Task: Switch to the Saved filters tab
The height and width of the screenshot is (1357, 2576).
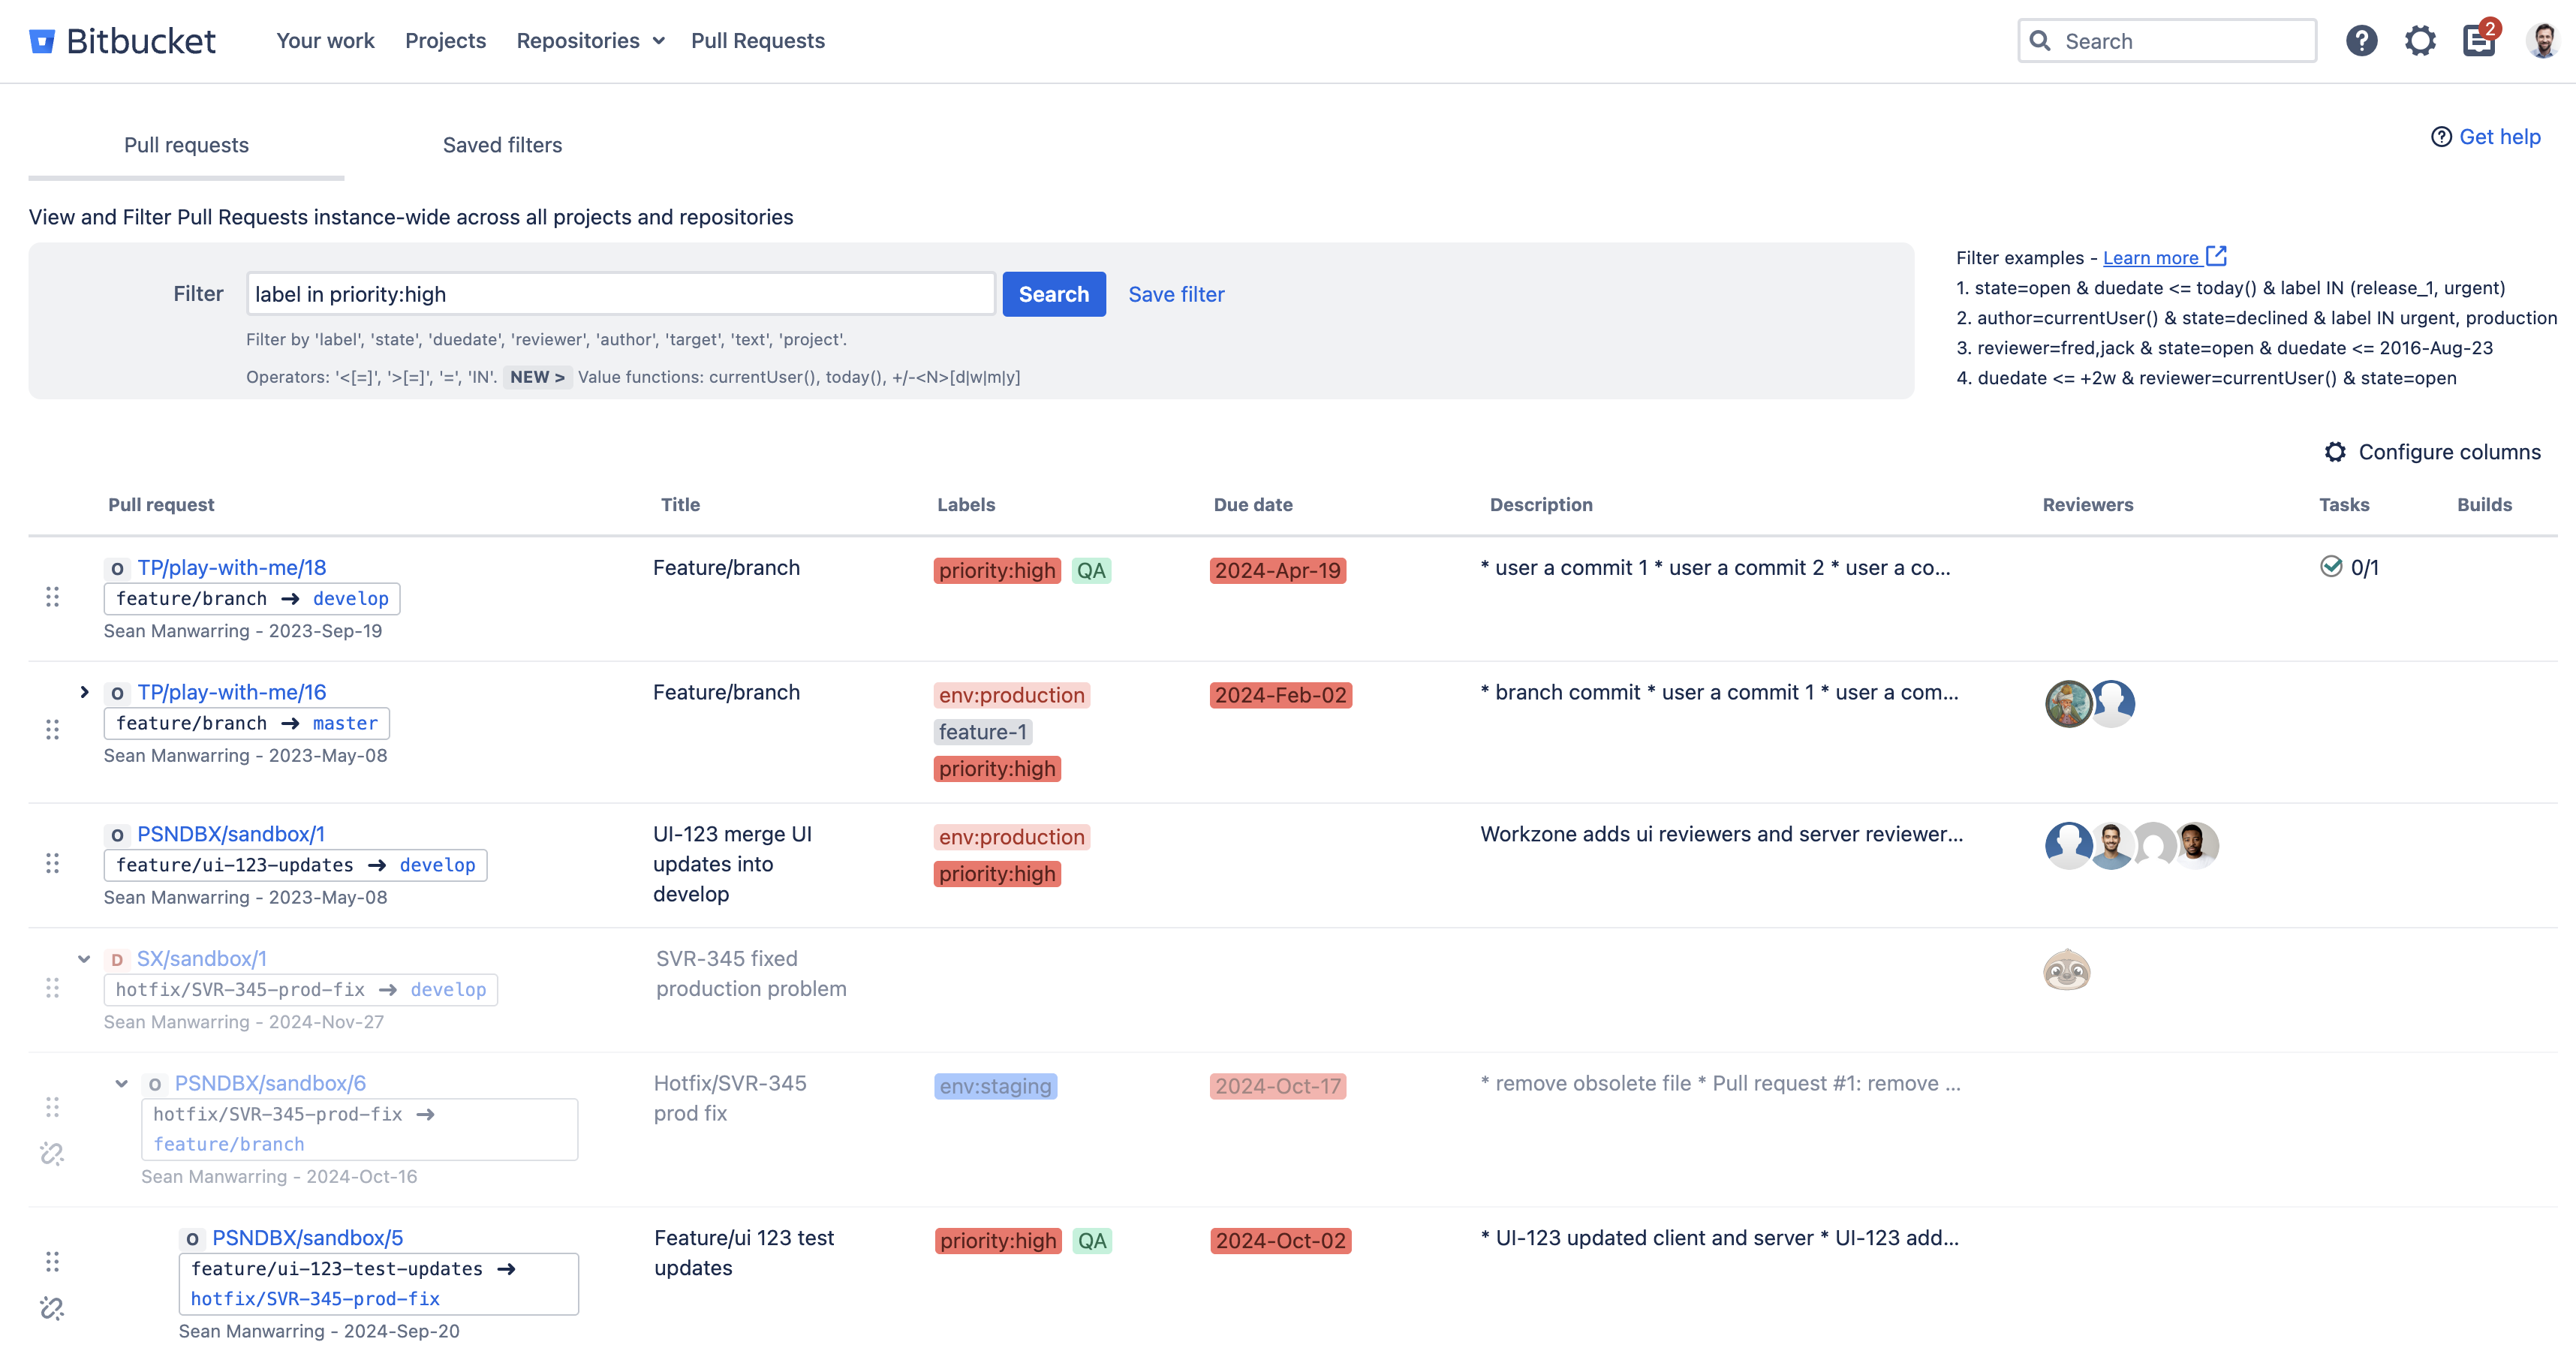Action: click(502, 145)
